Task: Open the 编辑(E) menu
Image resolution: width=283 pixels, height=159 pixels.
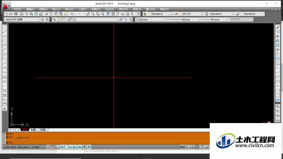Action: click(30, 9)
